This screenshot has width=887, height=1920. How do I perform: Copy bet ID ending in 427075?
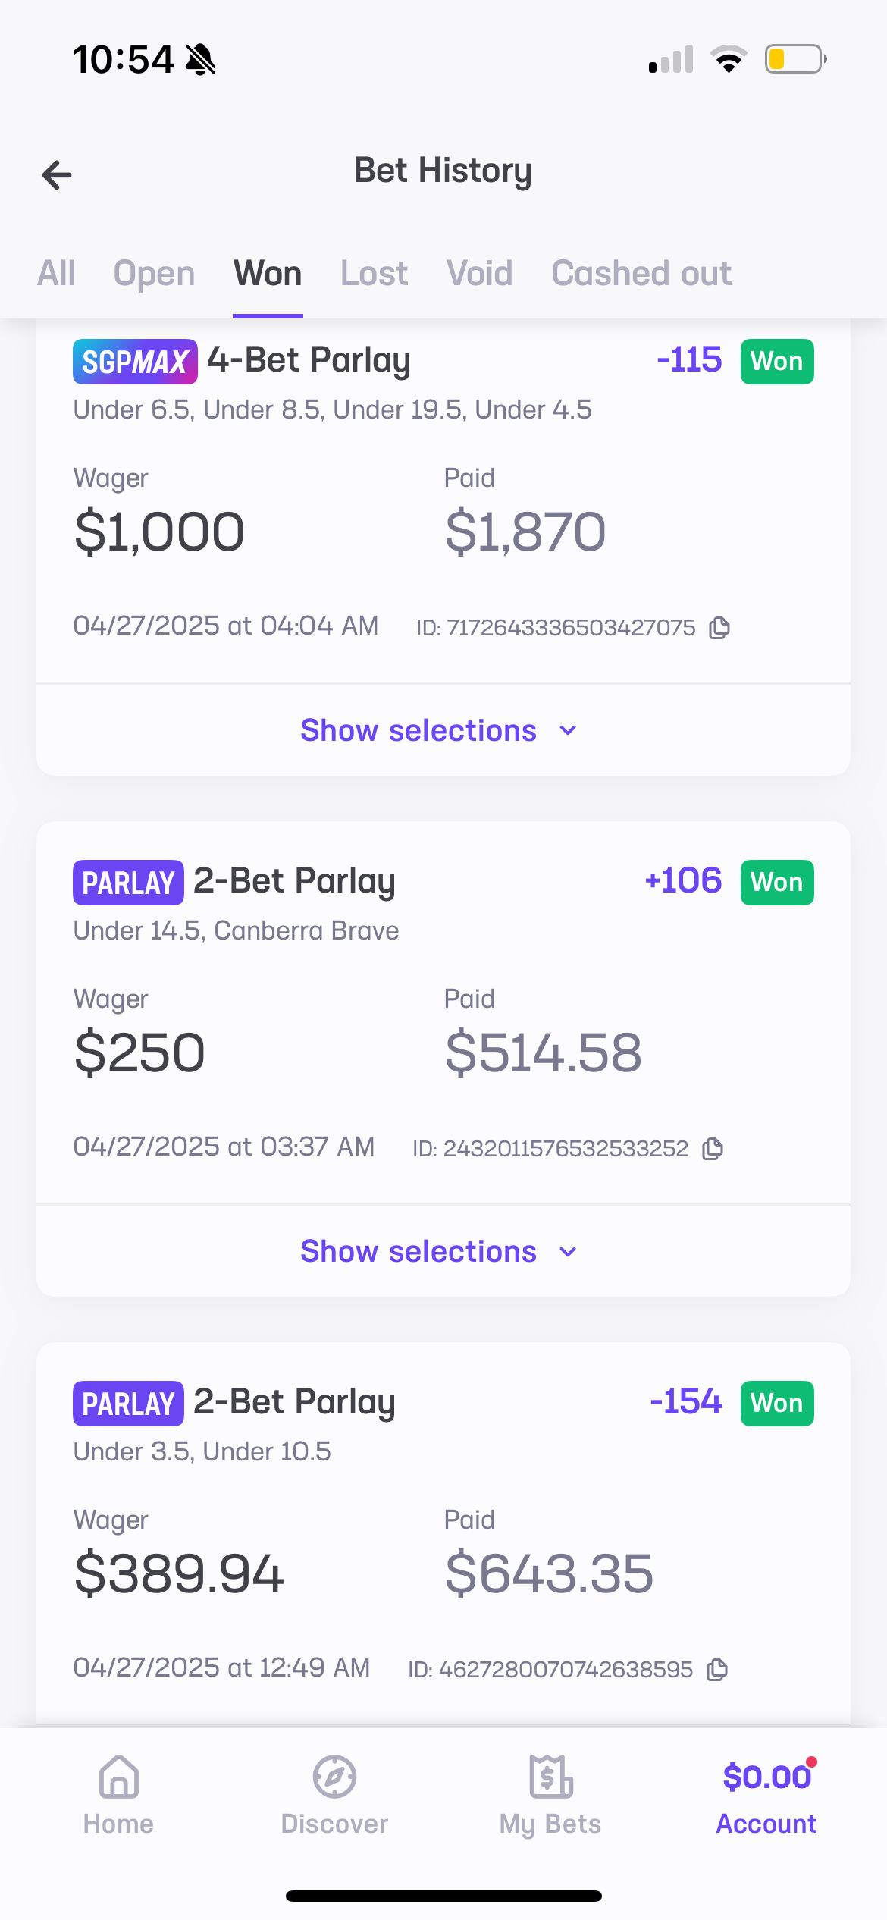[x=719, y=628]
